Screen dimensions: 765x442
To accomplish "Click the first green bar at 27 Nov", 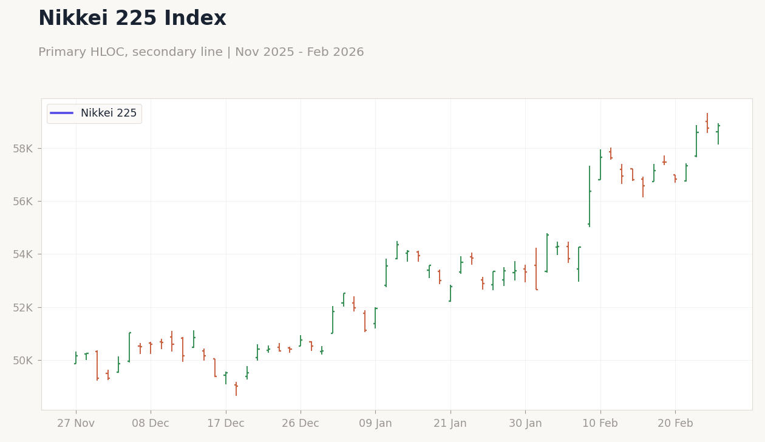I will pyautogui.click(x=76, y=358).
